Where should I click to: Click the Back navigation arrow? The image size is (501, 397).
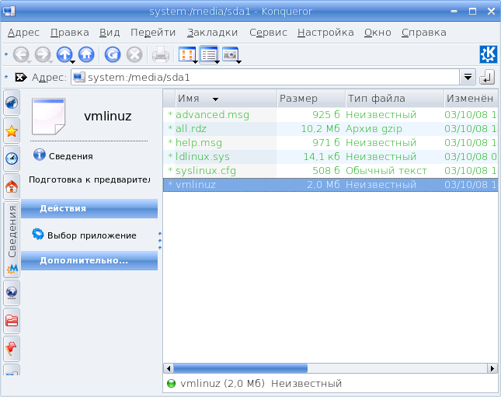(x=21, y=54)
